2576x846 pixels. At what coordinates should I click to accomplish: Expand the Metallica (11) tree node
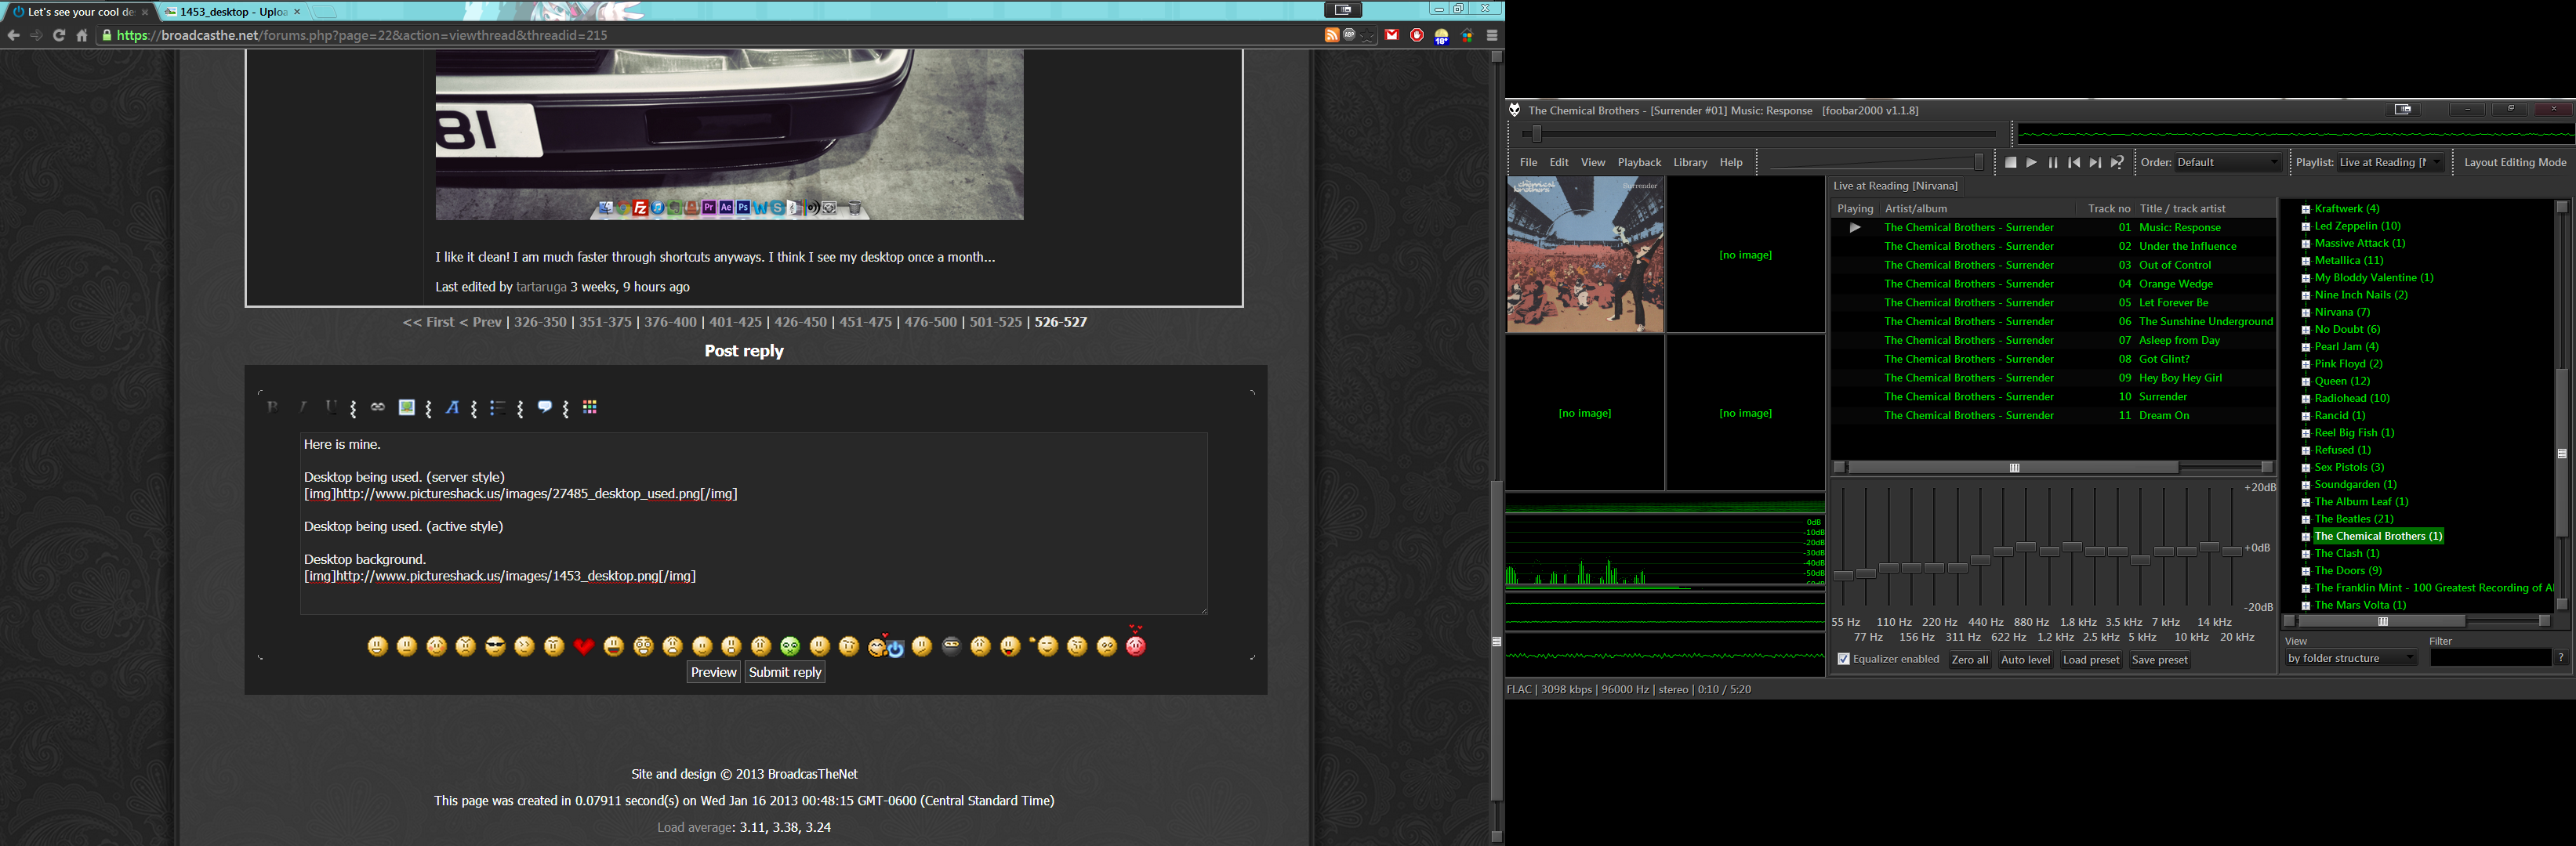(x=2305, y=261)
